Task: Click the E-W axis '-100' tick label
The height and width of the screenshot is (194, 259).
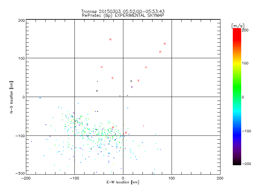Action: [x=74, y=178]
